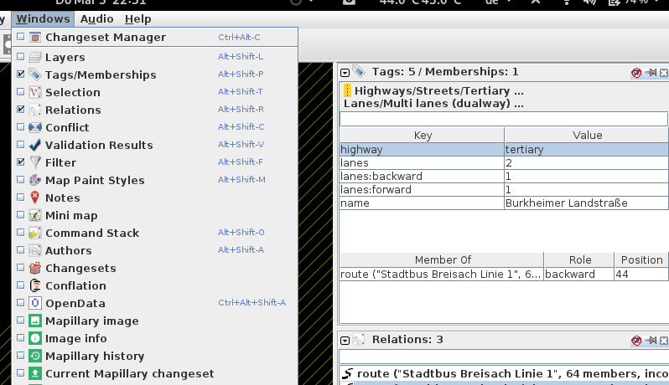Enable the Layers window checkbox
Viewport: 669px width, 385px height.
click(x=20, y=57)
